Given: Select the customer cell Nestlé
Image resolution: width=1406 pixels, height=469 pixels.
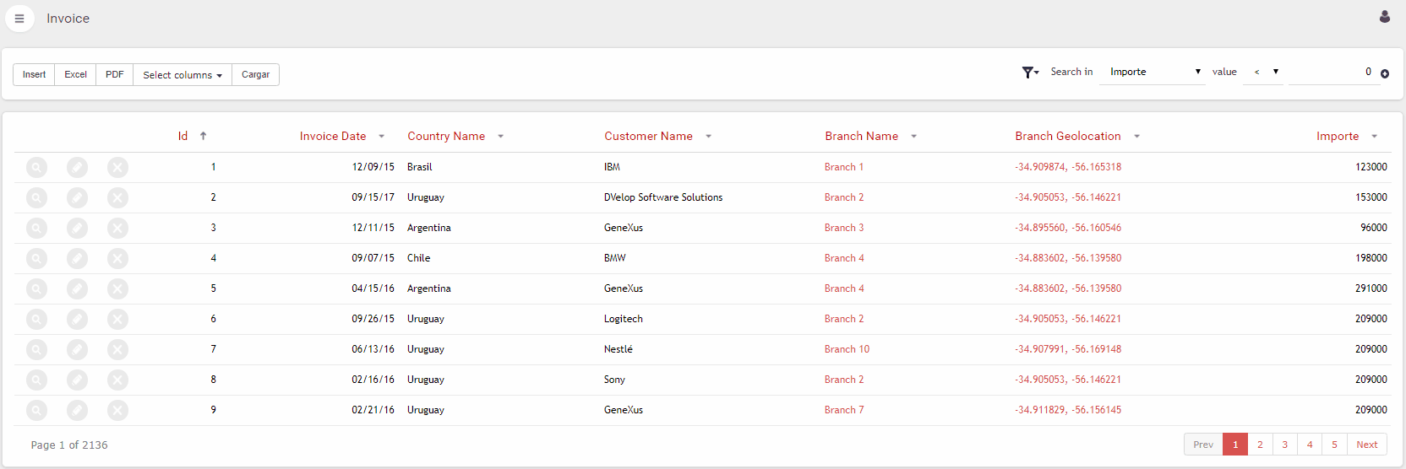Looking at the screenshot, I should tap(619, 349).
